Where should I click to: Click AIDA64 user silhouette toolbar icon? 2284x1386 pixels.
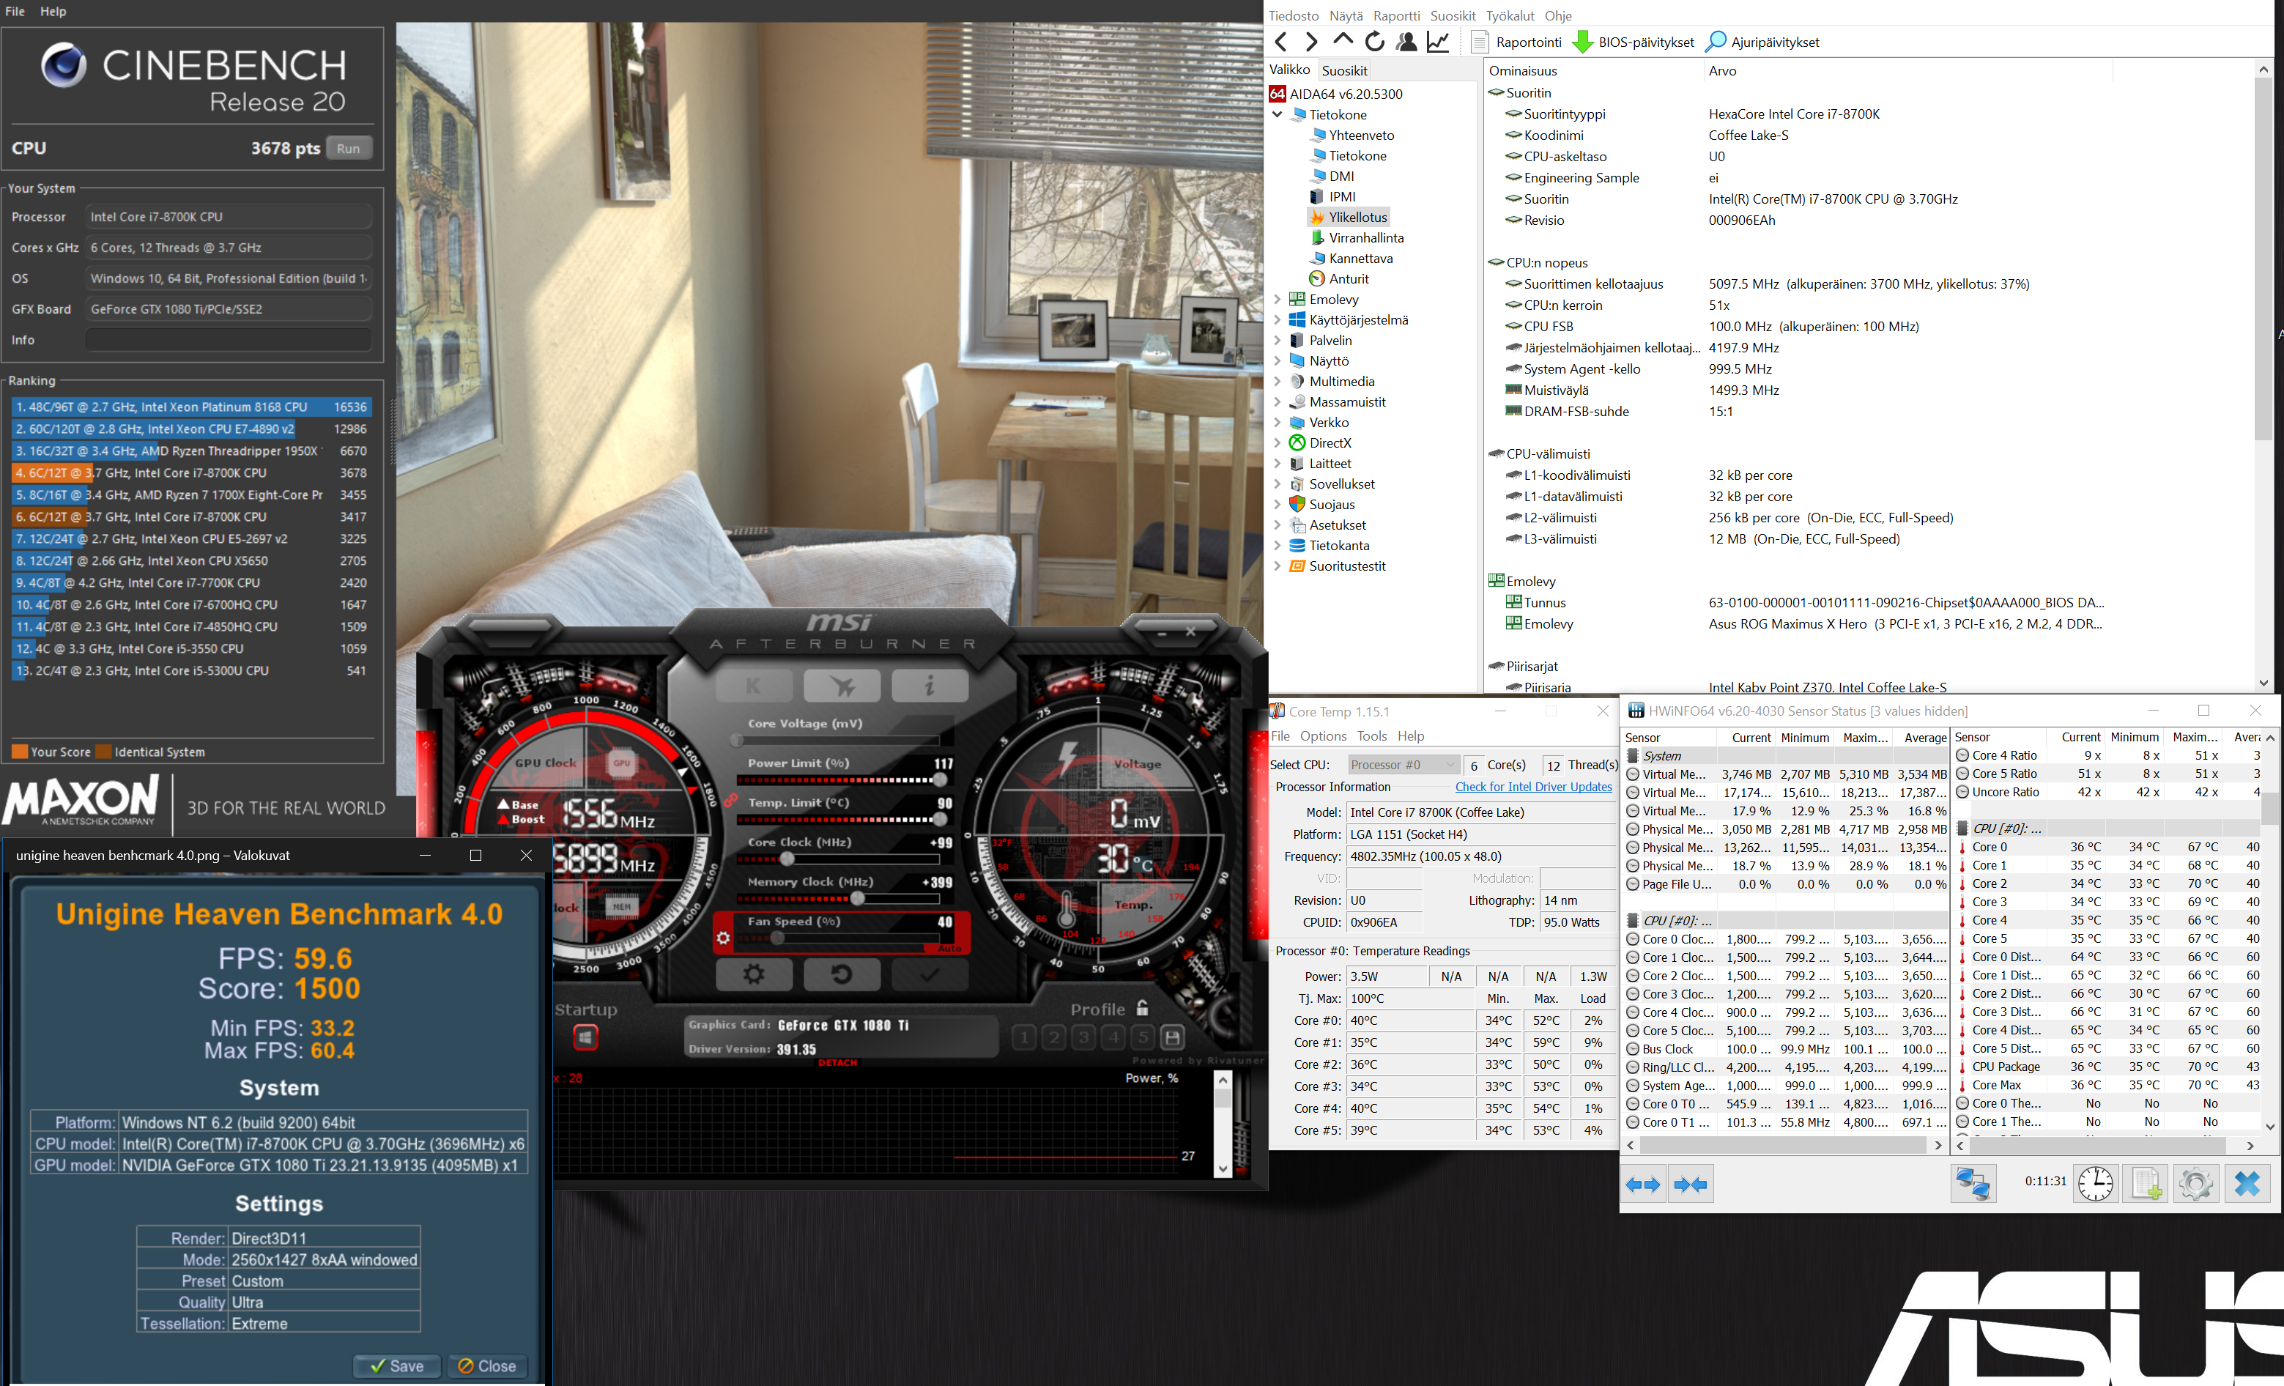pyautogui.click(x=1406, y=42)
